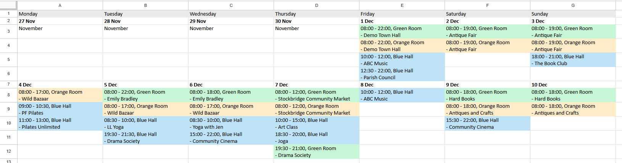Click the 27 Nov date cell
This screenshot has width=622, height=163.
(60, 21)
